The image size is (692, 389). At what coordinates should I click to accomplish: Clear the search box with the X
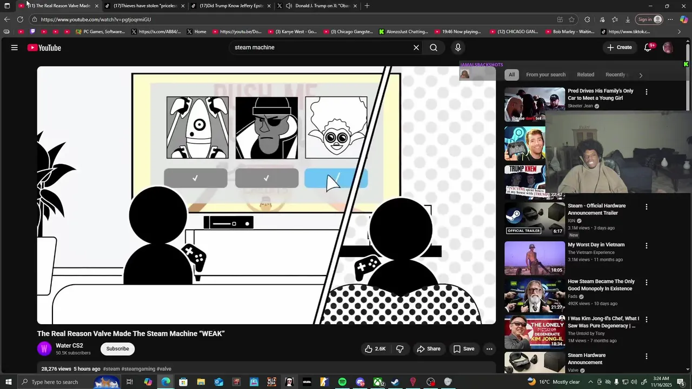pyautogui.click(x=416, y=48)
